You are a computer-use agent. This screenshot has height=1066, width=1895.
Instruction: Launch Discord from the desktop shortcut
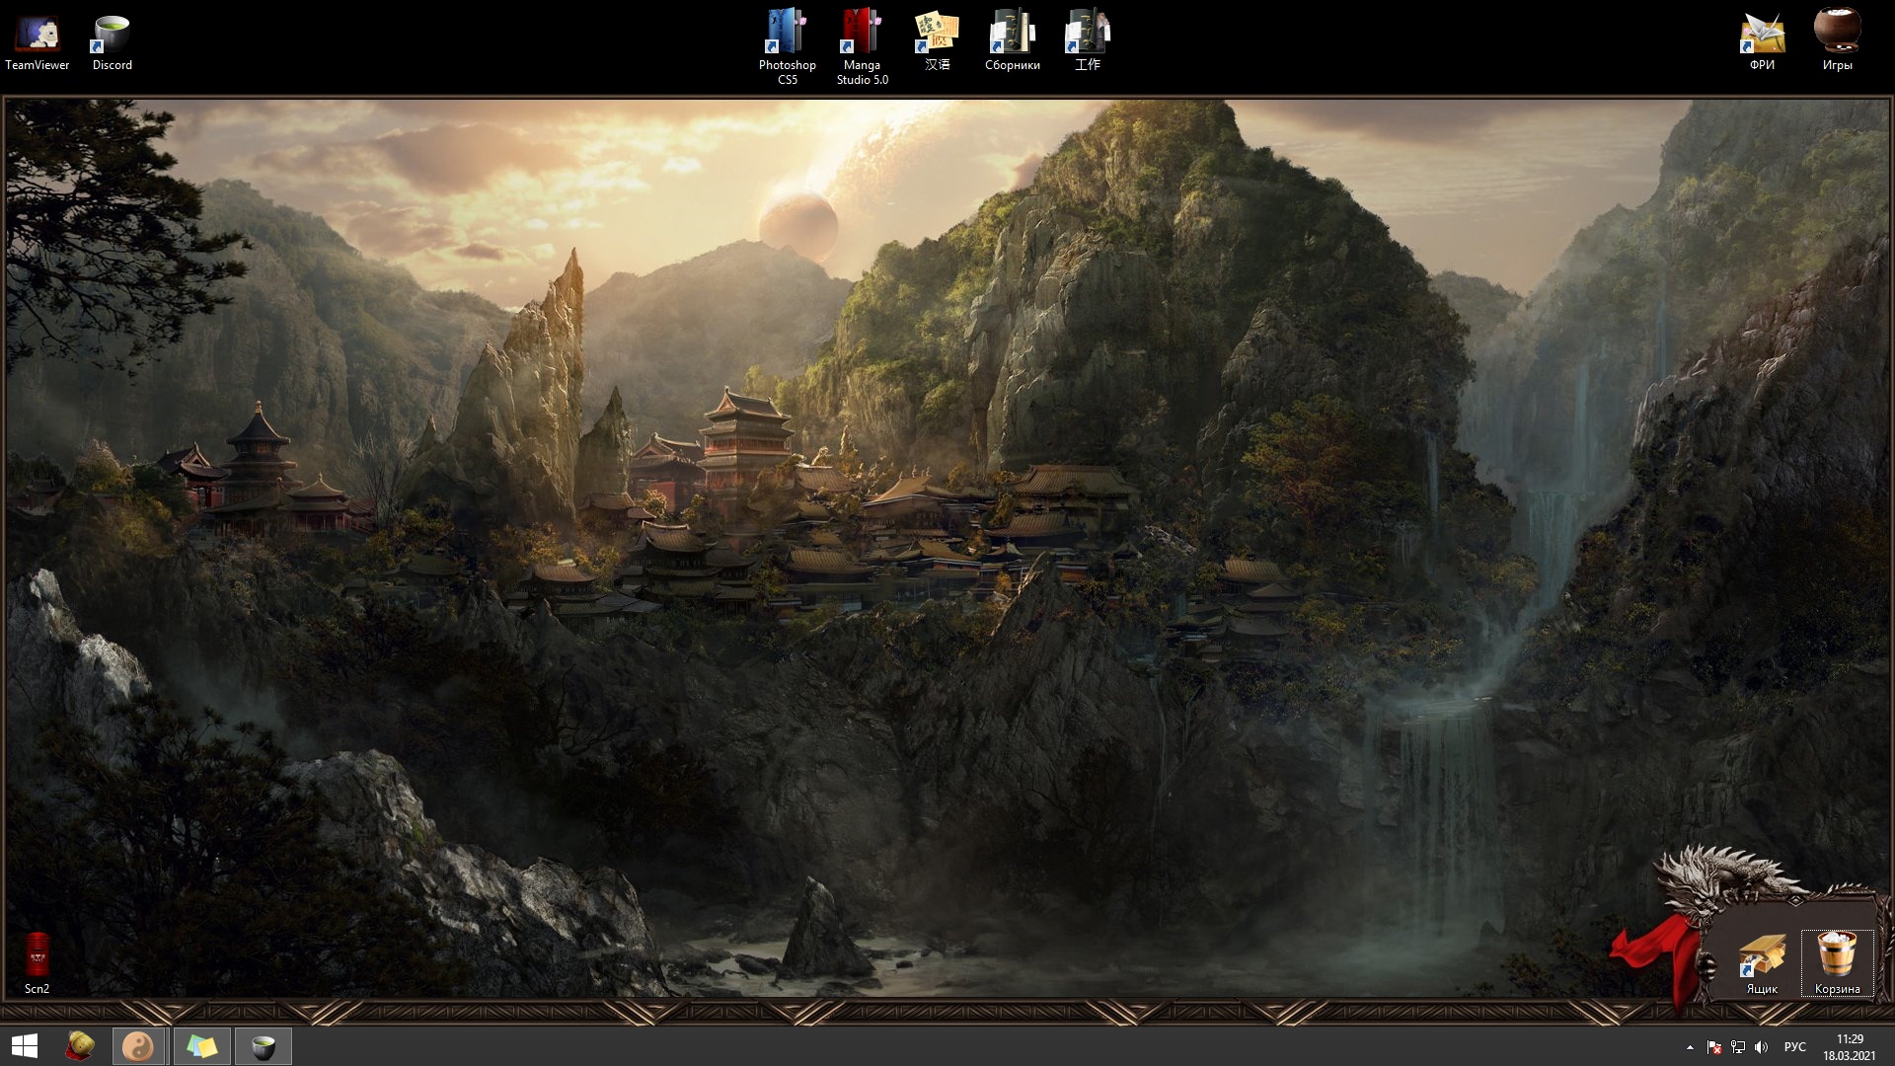[112, 42]
